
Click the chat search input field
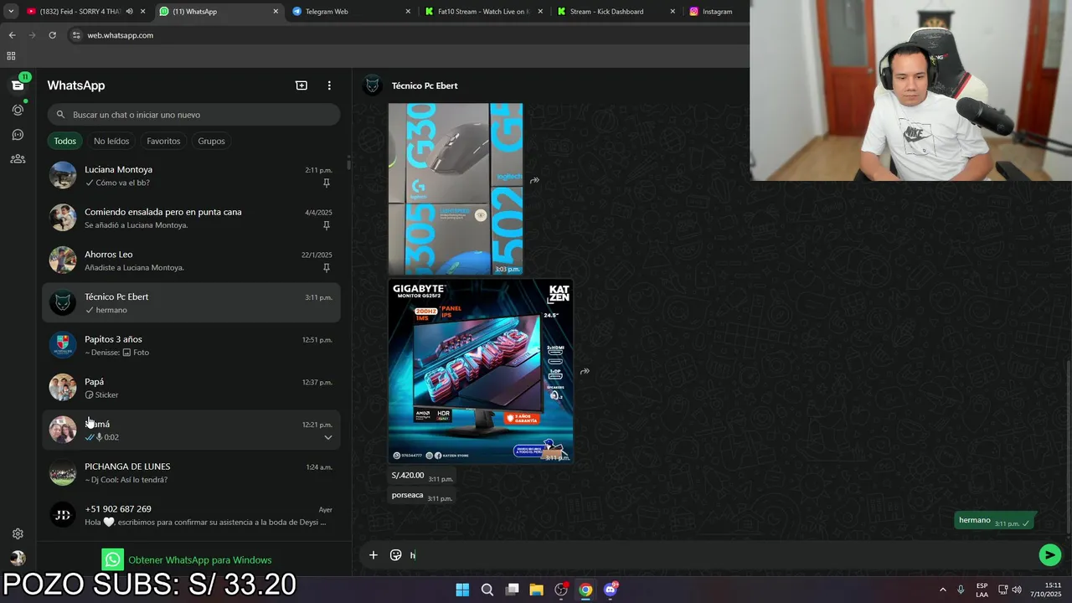tap(193, 115)
